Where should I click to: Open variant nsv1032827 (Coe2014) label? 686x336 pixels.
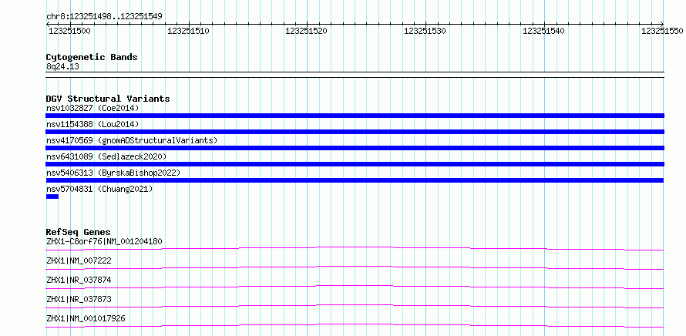[x=92, y=108]
